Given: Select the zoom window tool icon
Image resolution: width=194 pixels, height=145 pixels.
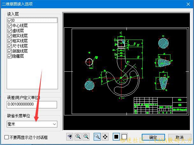Looking at the screenshot, I should coord(97,137).
